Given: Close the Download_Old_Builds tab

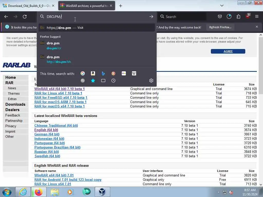Looking at the screenshot, I should [x=53, y=6].
